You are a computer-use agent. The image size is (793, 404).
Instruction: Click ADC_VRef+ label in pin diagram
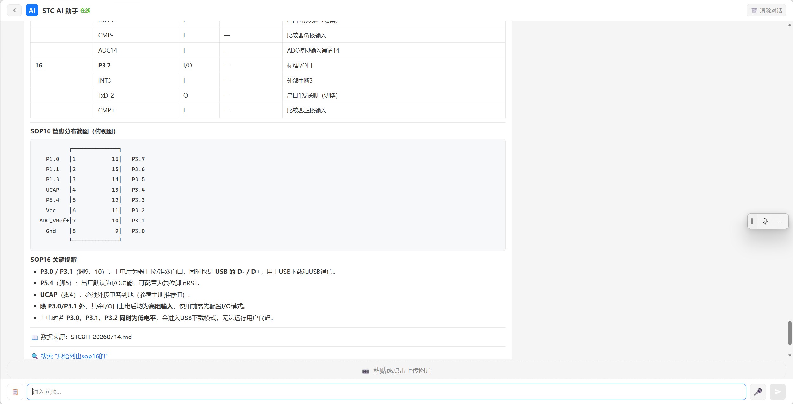point(54,221)
